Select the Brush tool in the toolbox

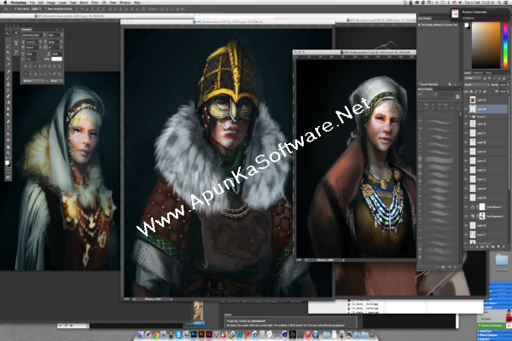coord(9,78)
